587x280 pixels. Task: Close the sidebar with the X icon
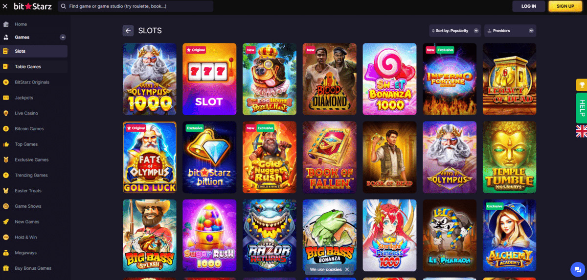pos(5,6)
